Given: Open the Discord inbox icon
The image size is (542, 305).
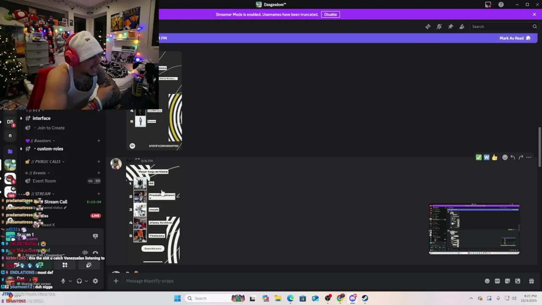Looking at the screenshot, I should 488,5.
